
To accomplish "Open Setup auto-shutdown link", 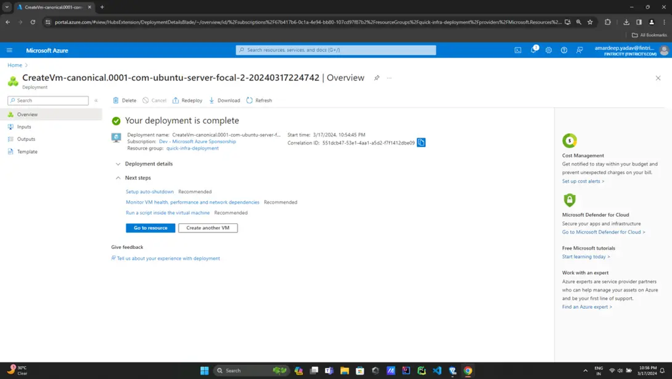I will 150,192.
